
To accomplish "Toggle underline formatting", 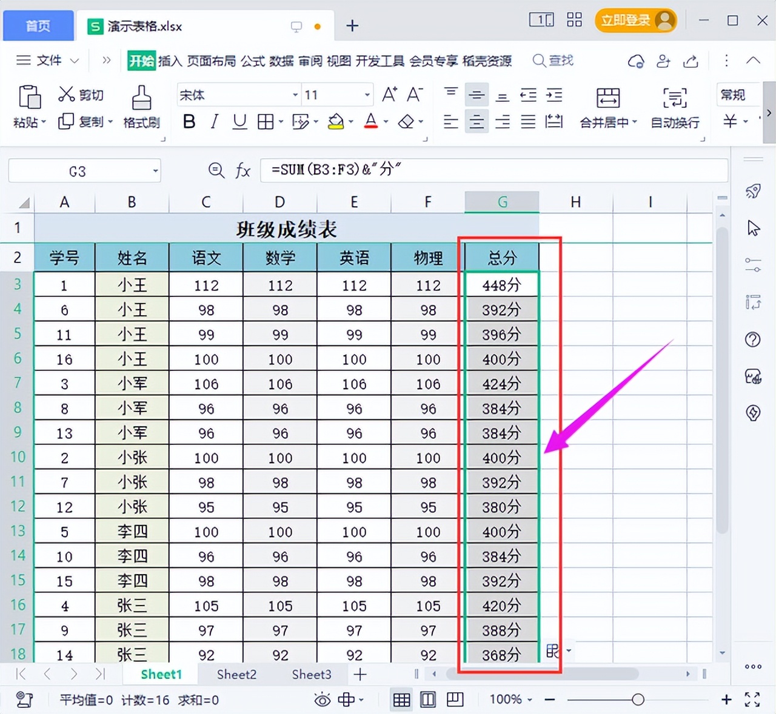I will click(239, 121).
